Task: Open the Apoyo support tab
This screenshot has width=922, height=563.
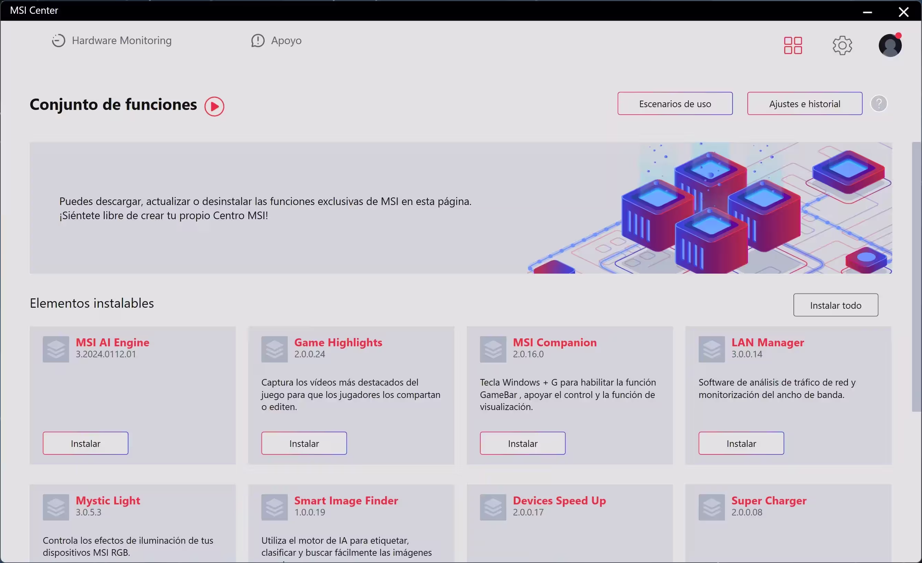Action: [276, 40]
